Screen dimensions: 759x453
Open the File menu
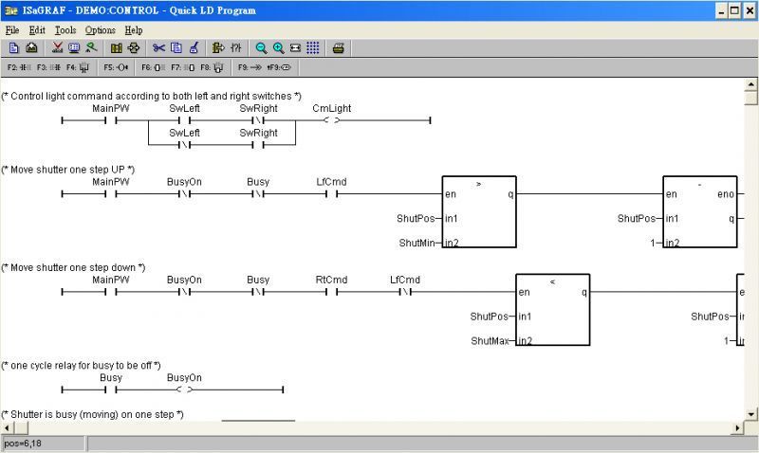12,30
